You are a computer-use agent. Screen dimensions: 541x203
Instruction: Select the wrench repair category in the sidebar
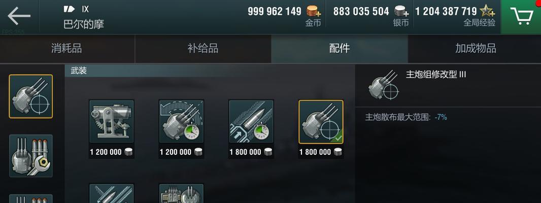click(x=31, y=156)
